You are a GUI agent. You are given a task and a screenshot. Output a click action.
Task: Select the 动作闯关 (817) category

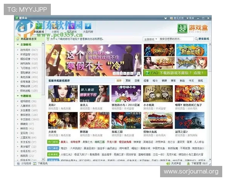tap(29, 50)
